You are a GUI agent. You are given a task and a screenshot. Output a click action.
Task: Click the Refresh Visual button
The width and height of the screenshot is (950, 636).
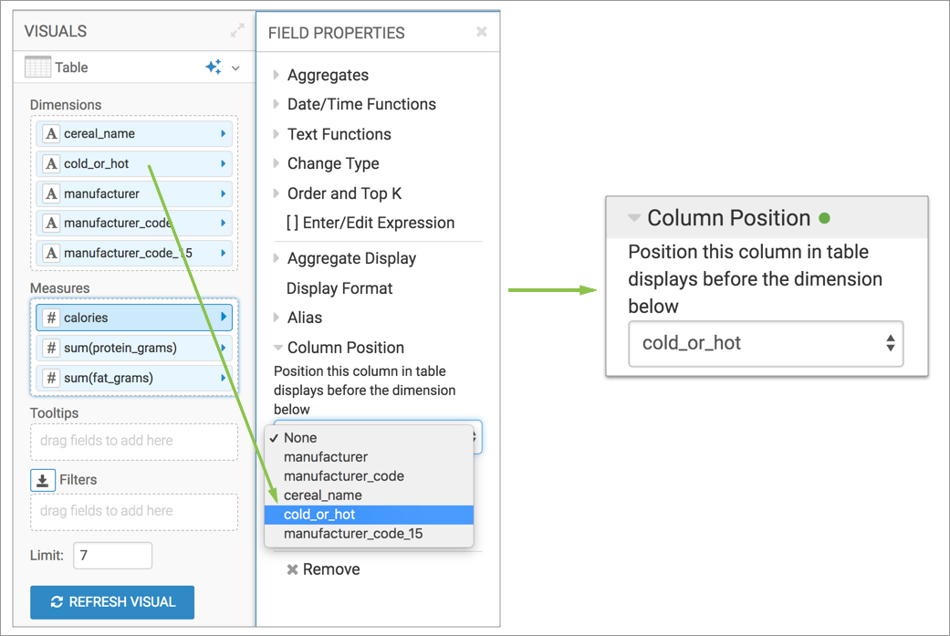112,602
